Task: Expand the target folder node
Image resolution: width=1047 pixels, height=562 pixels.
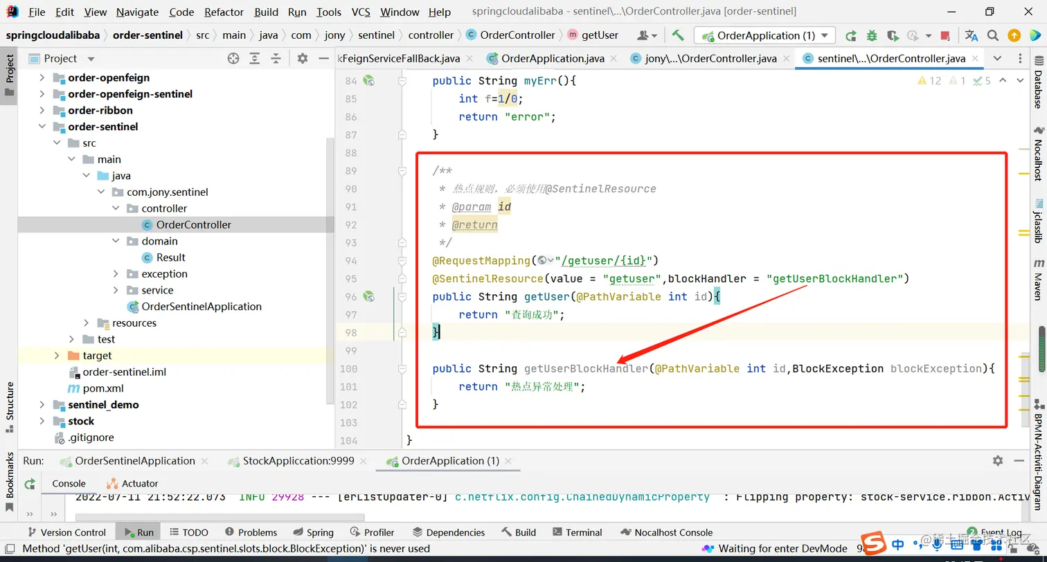Action: (x=57, y=356)
